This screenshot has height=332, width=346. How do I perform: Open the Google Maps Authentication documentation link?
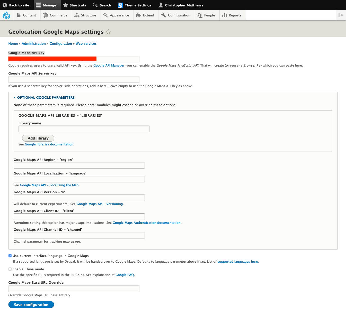coord(146,223)
